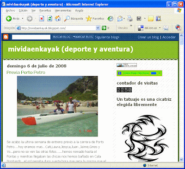This screenshot has width=185, height=169.
Task: Open the Archivo menu
Action: click(10, 11)
